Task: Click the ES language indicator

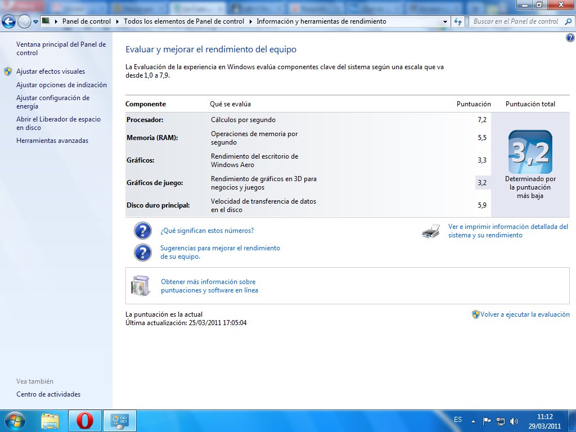Action: (x=458, y=420)
